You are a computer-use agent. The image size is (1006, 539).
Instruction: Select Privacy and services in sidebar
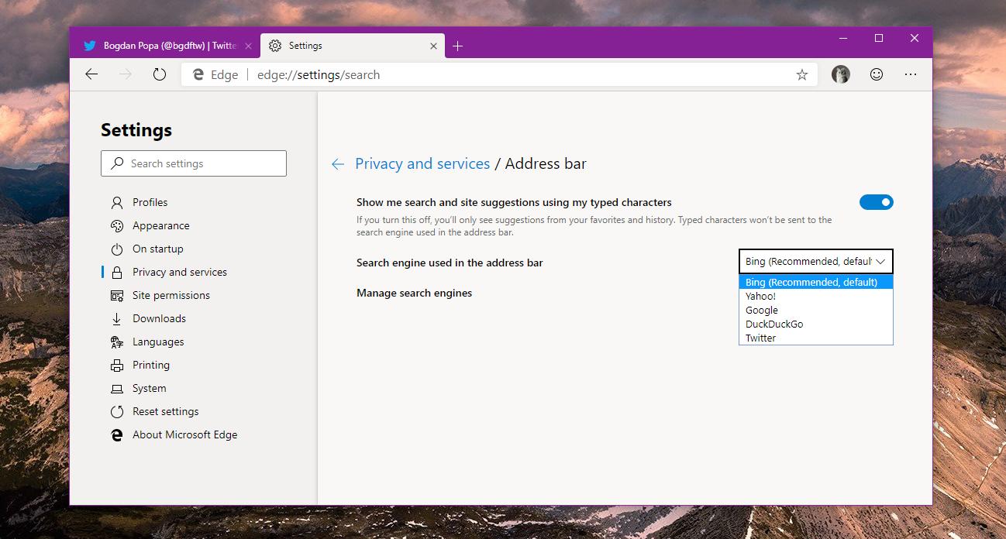point(180,272)
